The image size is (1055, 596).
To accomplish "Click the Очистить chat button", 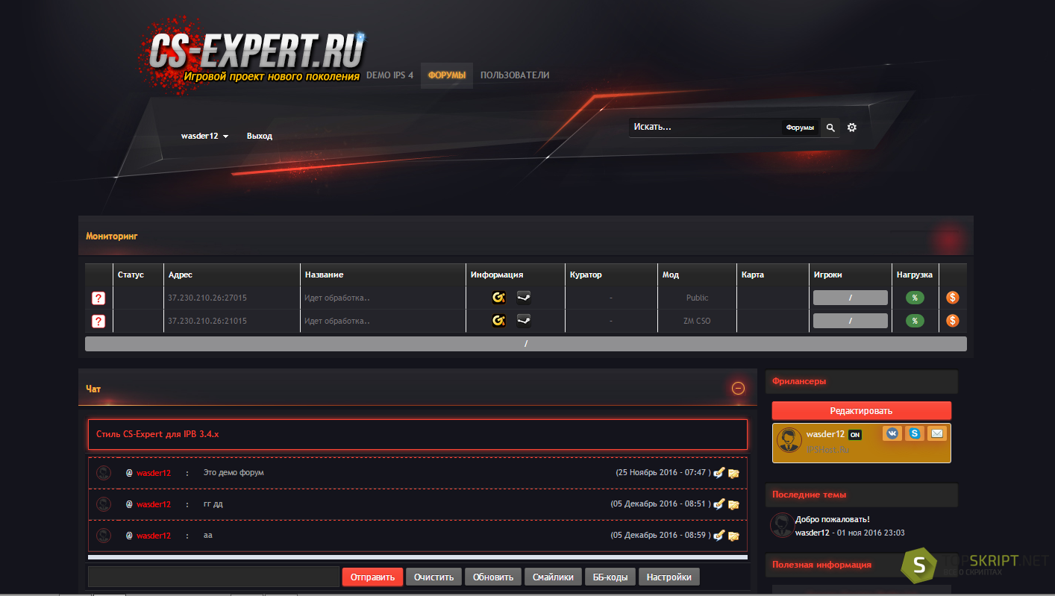I will click(x=433, y=577).
